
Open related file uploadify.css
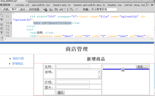[x=41, y=5]
